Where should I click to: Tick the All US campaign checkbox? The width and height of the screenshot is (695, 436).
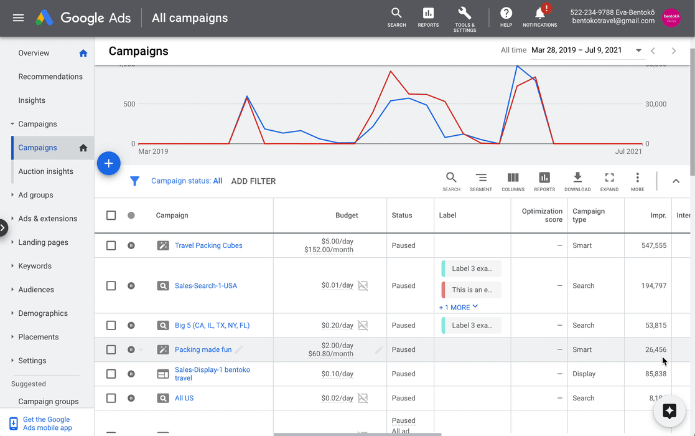(x=111, y=398)
